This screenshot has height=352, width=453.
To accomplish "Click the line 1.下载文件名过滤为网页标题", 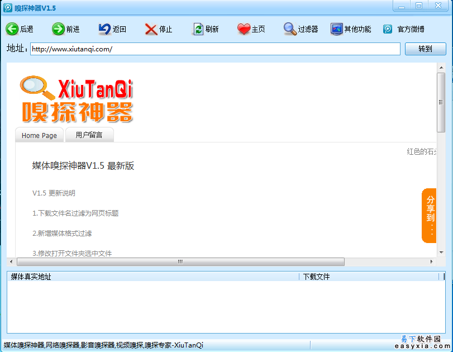I will [75, 213].
